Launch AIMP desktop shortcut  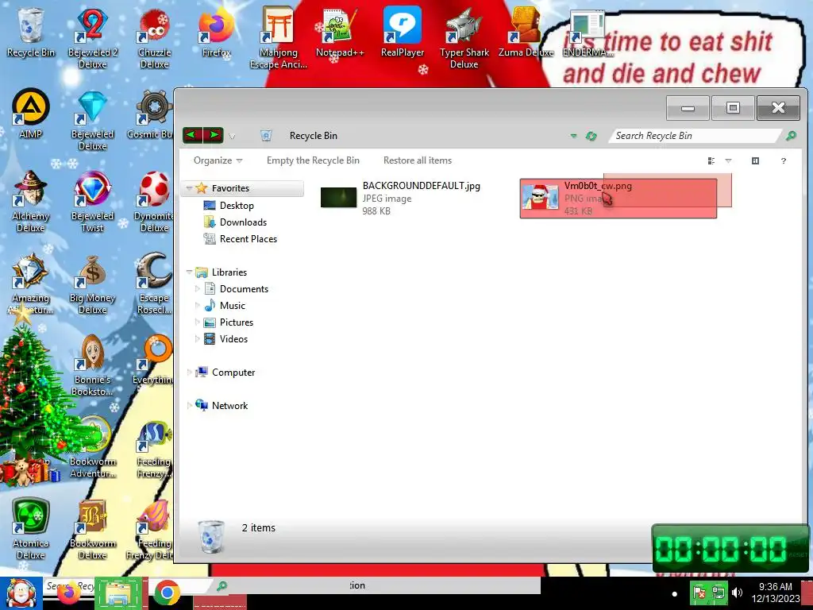(x=31, y=114)
